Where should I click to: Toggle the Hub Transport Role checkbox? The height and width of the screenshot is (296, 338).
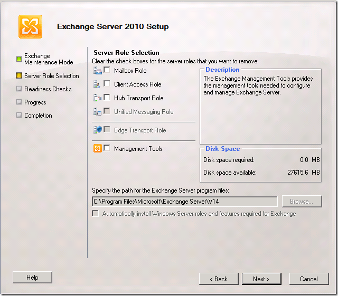click(x=107, y=97)
